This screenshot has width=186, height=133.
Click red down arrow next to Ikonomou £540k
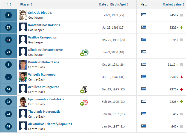182,77
